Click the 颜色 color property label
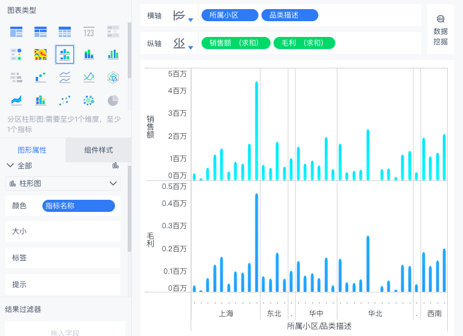This screenshot has height=336, width=463. [x=19, y=206]
